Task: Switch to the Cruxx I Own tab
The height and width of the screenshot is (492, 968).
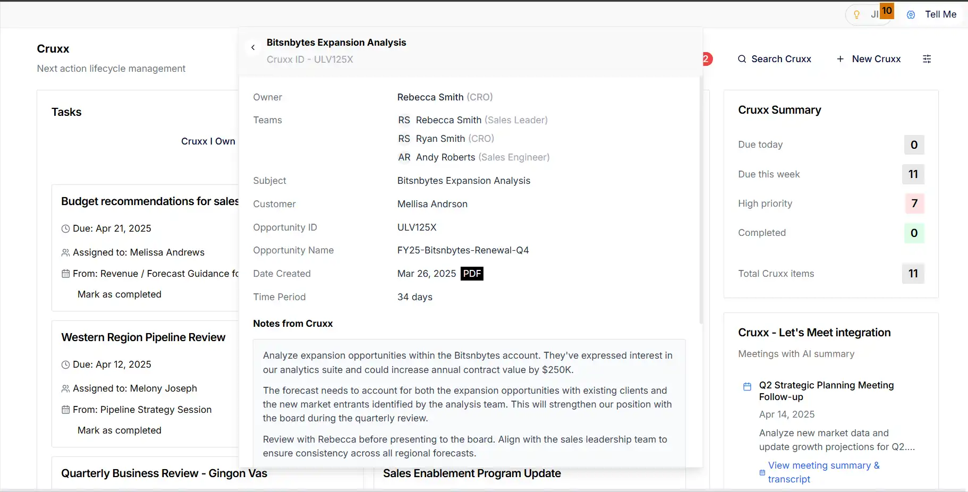Action: (x=208, y=141)
